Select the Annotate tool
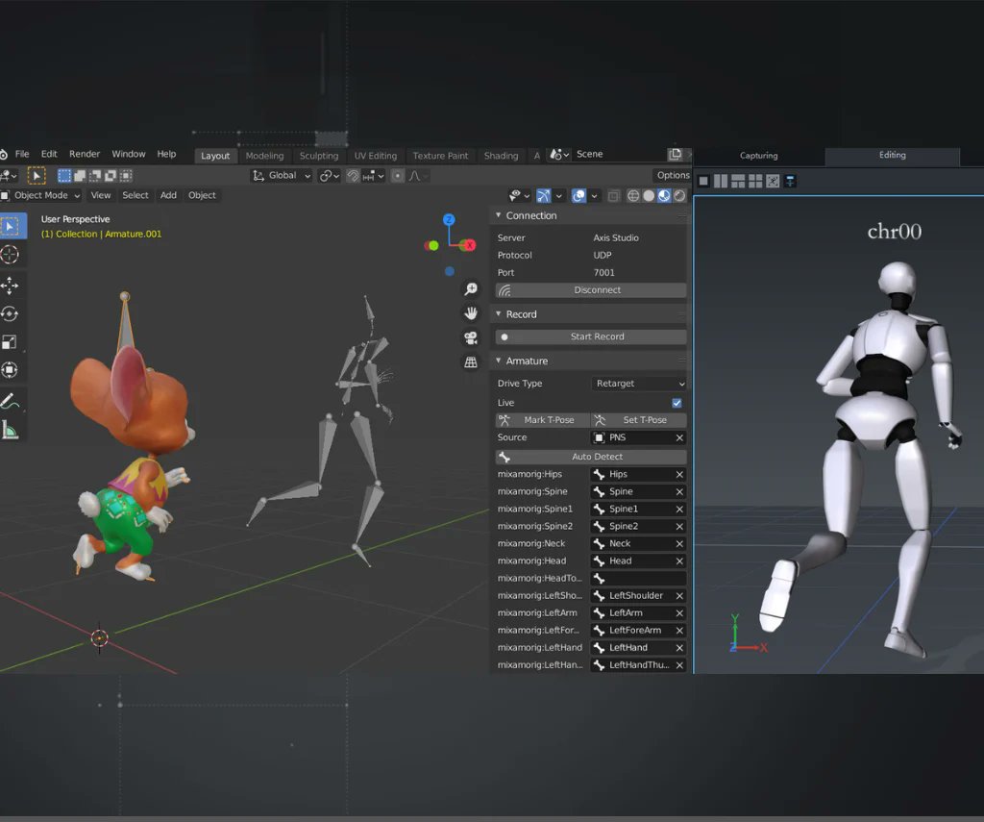Image resolution: width=984 pixels, height=822 pixels. 10,401
